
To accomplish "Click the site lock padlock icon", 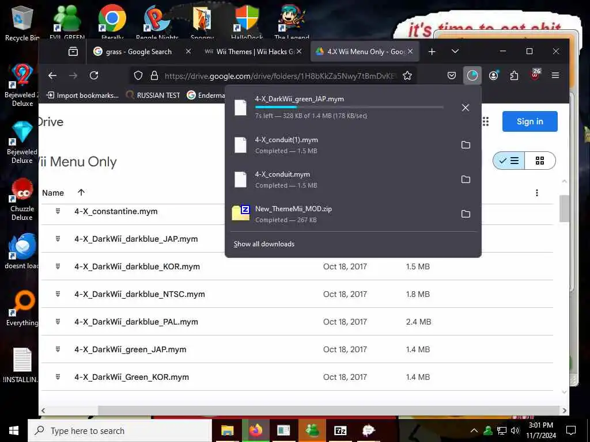I will click(154, 75).
